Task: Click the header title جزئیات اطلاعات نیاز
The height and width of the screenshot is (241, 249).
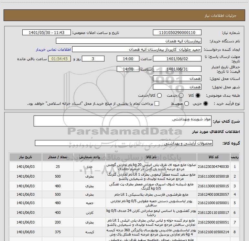Action: pos(221,16)
